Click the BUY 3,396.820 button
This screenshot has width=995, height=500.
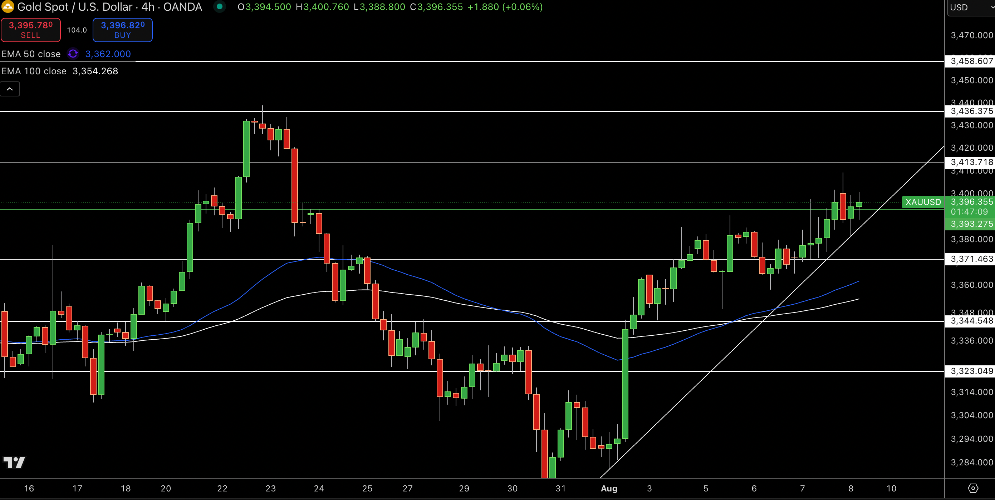tap(122, 30)
